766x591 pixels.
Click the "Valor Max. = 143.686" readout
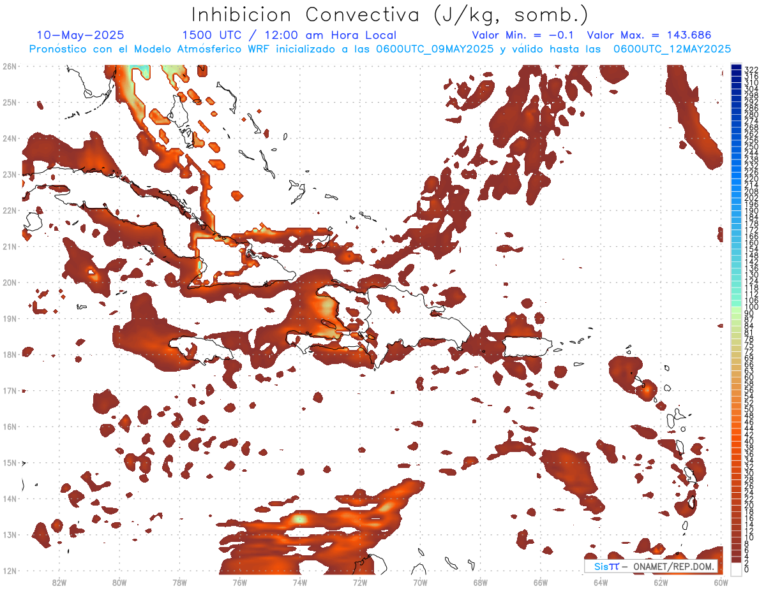coord(649,36)
